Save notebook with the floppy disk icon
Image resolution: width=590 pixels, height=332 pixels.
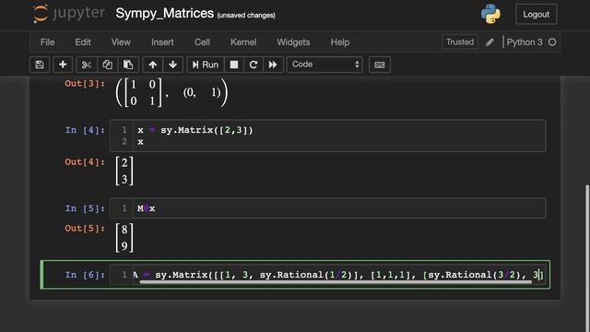click(40, 65)
